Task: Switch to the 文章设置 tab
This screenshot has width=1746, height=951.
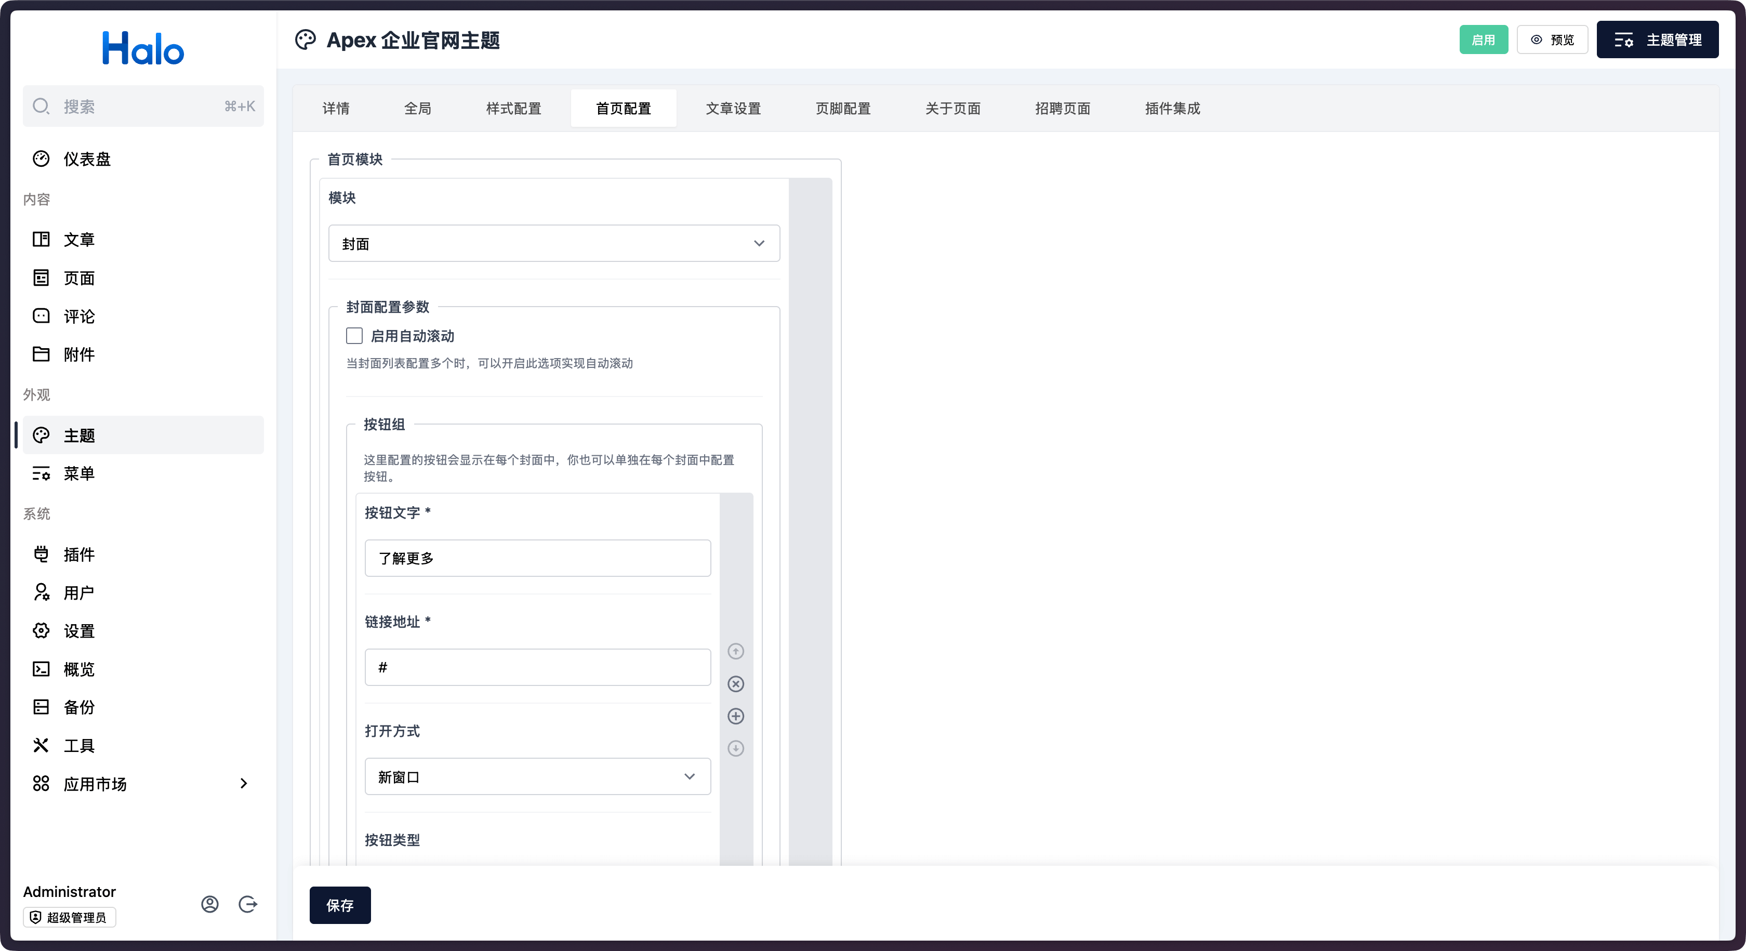Action: 733,108
